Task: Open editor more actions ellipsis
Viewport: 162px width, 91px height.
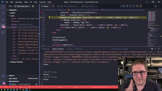Action: tap(159, 6)
